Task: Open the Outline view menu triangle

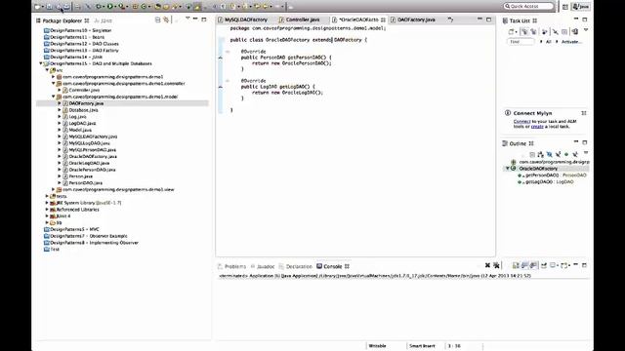Action: pyautogui.click(x=586, y=152)
